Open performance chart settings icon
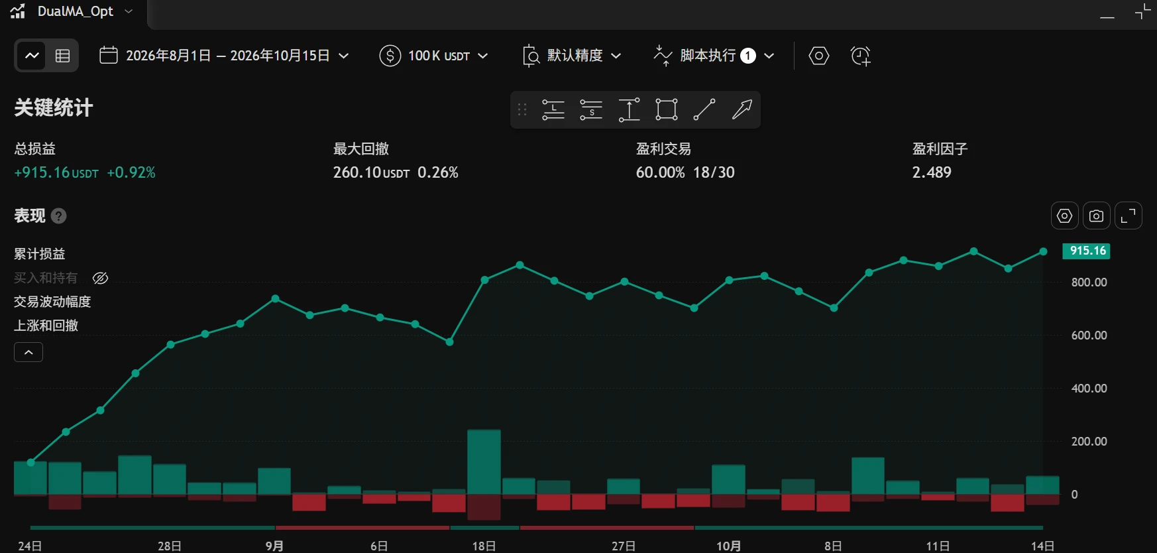Viewport: 1157px width, 553px height. coord(1065,215)
